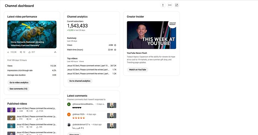This screenshot has width=258, height=135.
Task: Click See comments (10) button
Action: (x=18, y=89)
